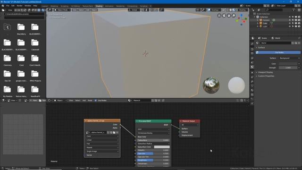Image resolution: width=302 pixels, height=170 pixels.
Task: Click the Scene button in properties header
Action: click(x=263, y=38)
